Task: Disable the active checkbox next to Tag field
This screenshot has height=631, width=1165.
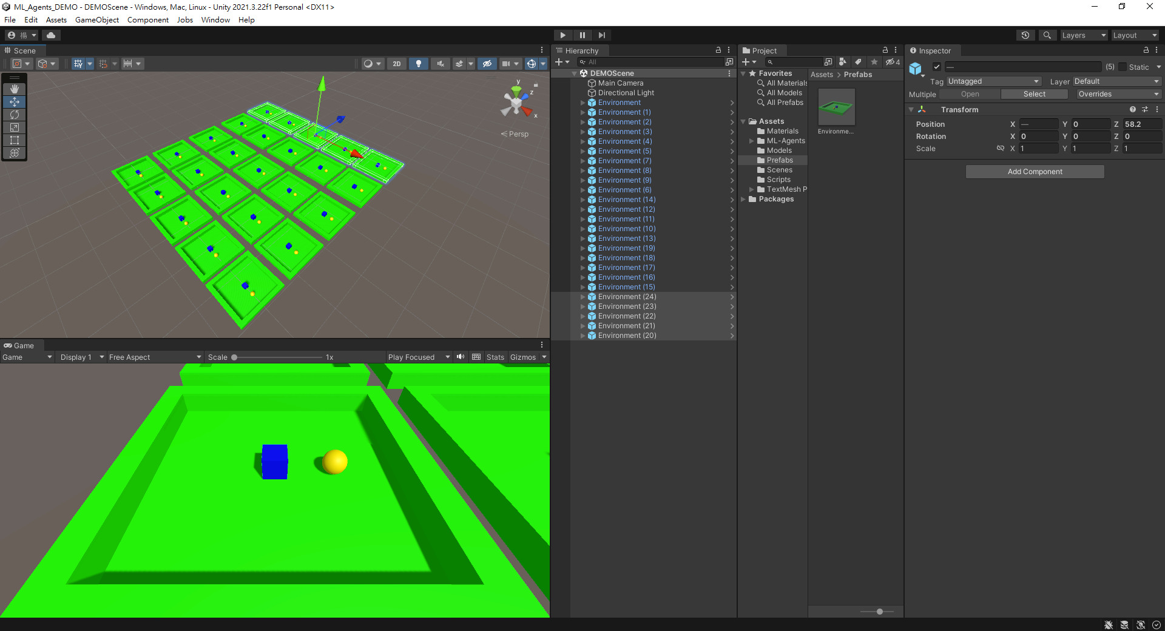Action: click(x=937, y=67)
